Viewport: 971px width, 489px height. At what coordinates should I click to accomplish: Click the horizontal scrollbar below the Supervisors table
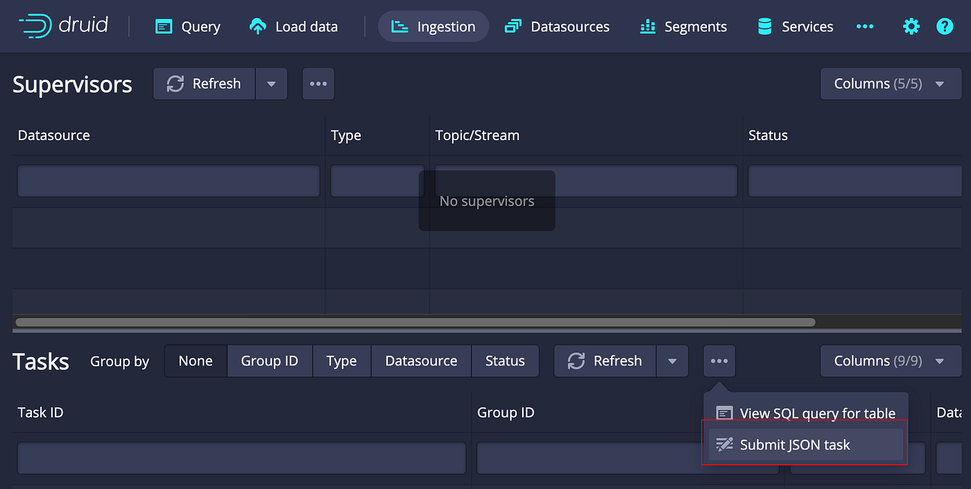pos(416,322)
